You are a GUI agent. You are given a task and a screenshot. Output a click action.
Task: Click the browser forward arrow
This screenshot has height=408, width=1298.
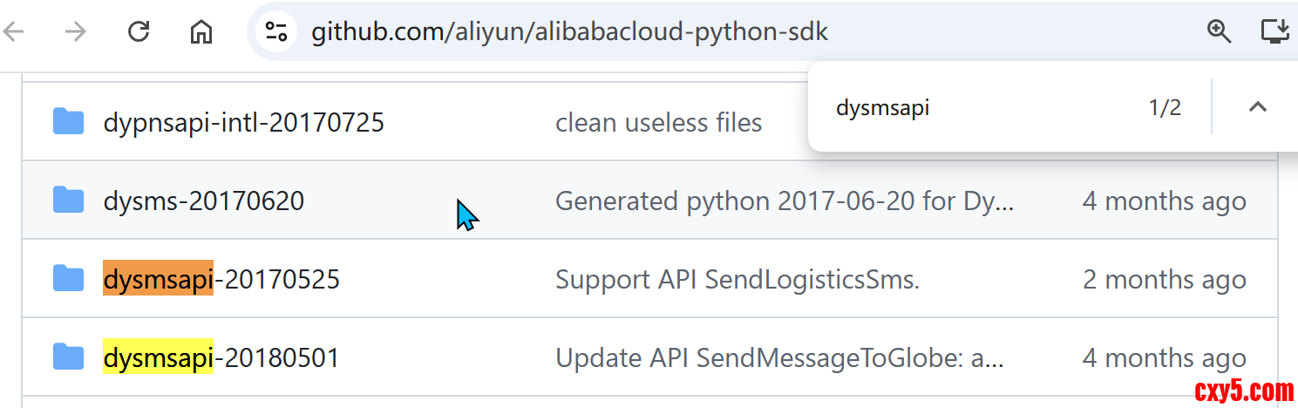(x=77, y=32)
